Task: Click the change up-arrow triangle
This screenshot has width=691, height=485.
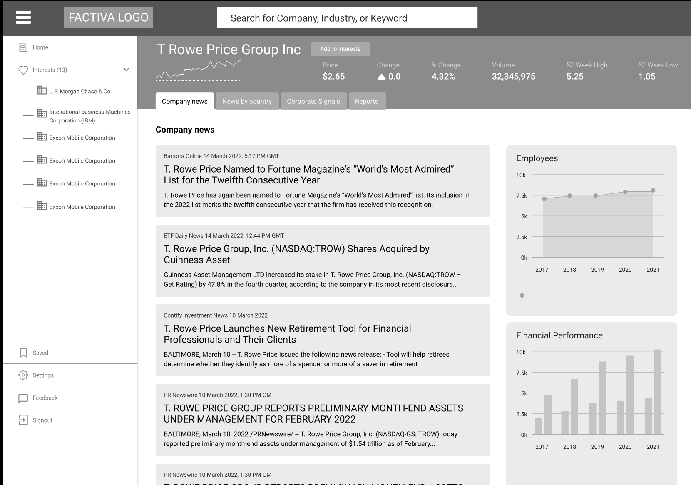Action: (x=381, y=77)
